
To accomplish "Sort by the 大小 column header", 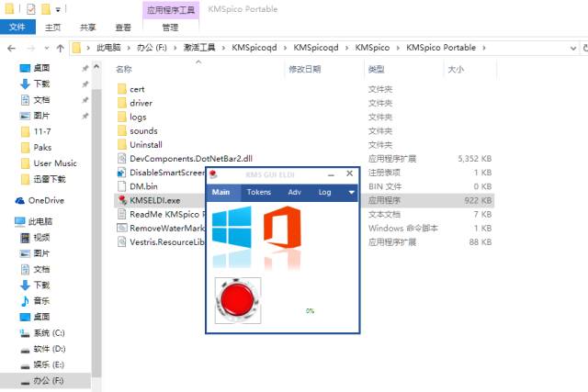I will coord(456,69).
